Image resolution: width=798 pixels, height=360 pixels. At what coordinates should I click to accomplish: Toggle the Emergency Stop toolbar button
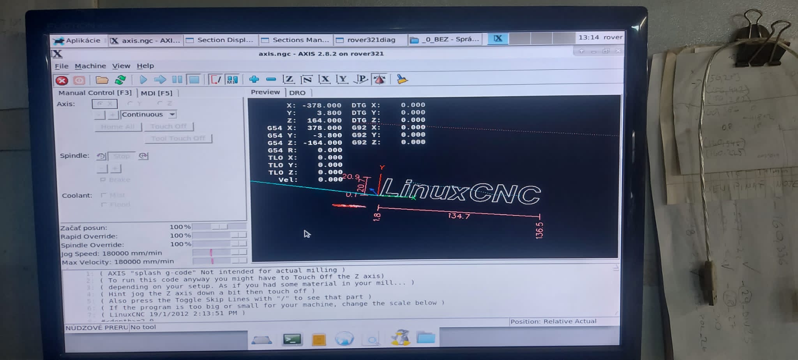[62, 80]
